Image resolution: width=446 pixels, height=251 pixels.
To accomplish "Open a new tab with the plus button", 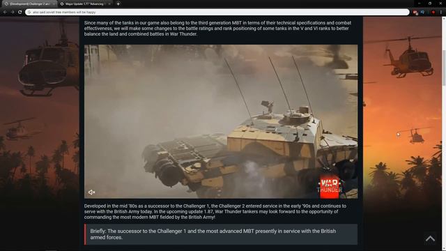I will (x=118, y=3).
